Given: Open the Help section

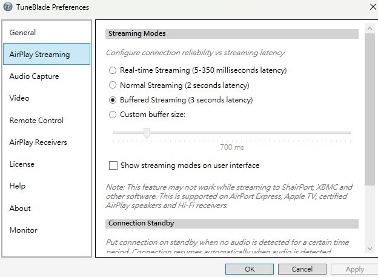Looking at the screenshot, I should tap(18, 186).
